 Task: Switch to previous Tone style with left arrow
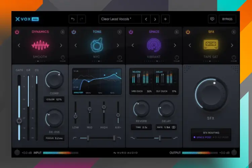pos(76,45)
